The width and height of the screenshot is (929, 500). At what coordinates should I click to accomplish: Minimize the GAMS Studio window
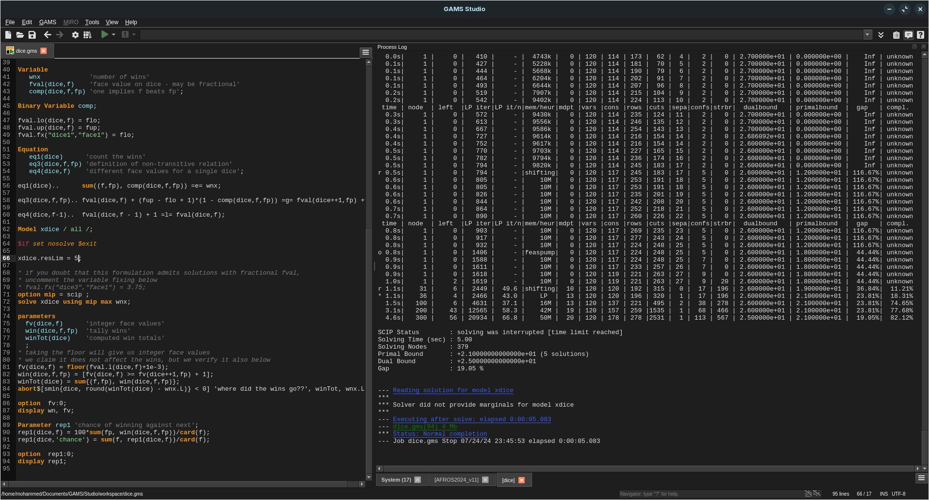point(889,9)
